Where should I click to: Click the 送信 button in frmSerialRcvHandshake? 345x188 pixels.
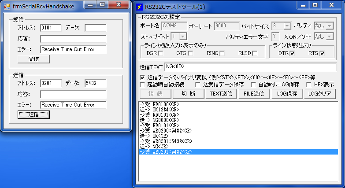[x=33, y=114]
